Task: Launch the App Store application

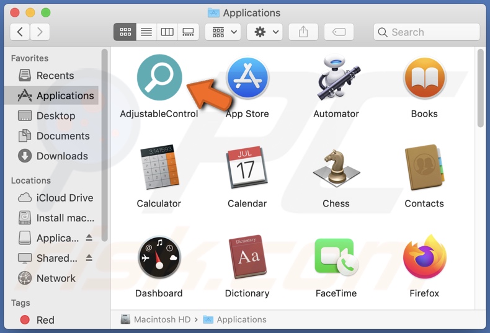Action: pos(247,78)
